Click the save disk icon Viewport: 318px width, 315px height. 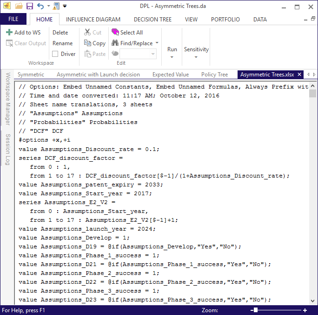tap(29, 7)
